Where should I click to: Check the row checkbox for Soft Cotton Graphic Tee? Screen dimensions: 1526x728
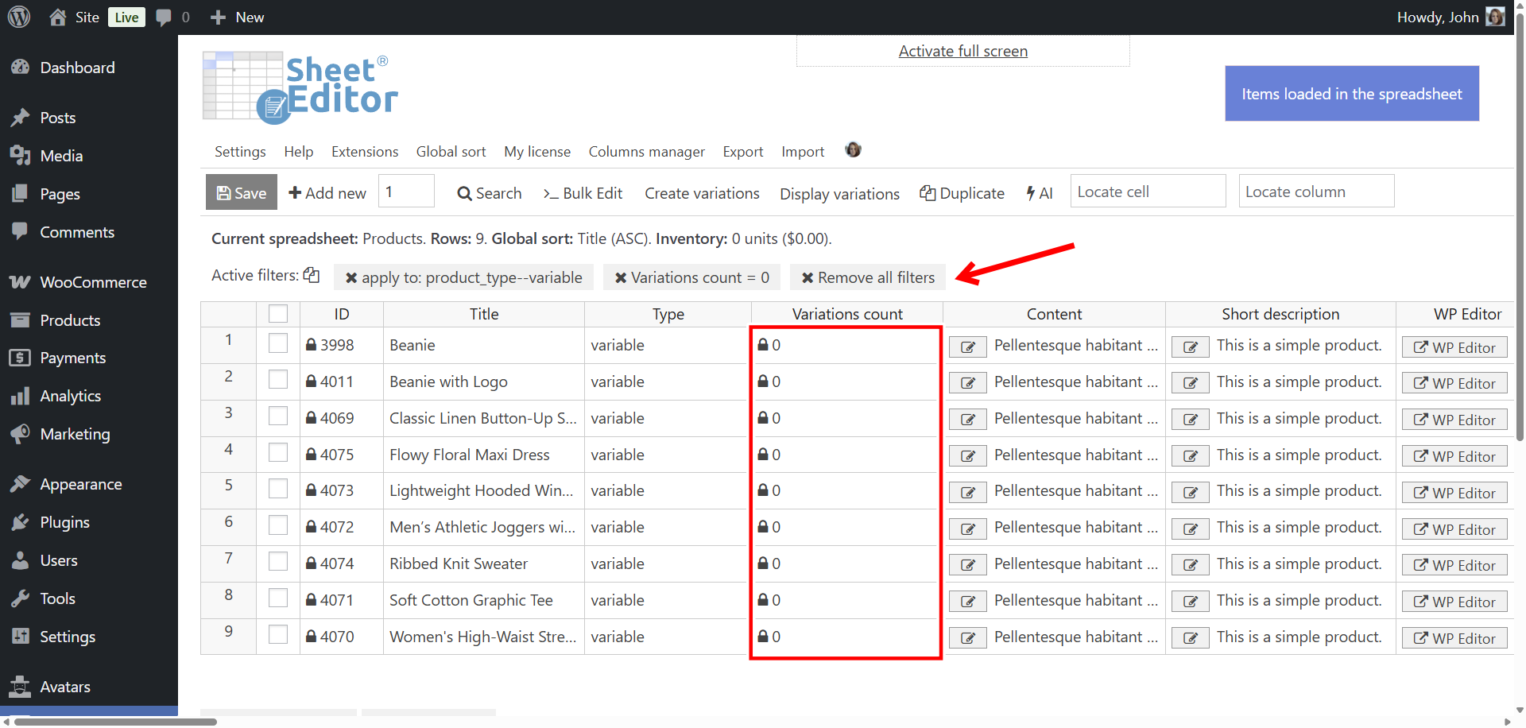[277, 598]
